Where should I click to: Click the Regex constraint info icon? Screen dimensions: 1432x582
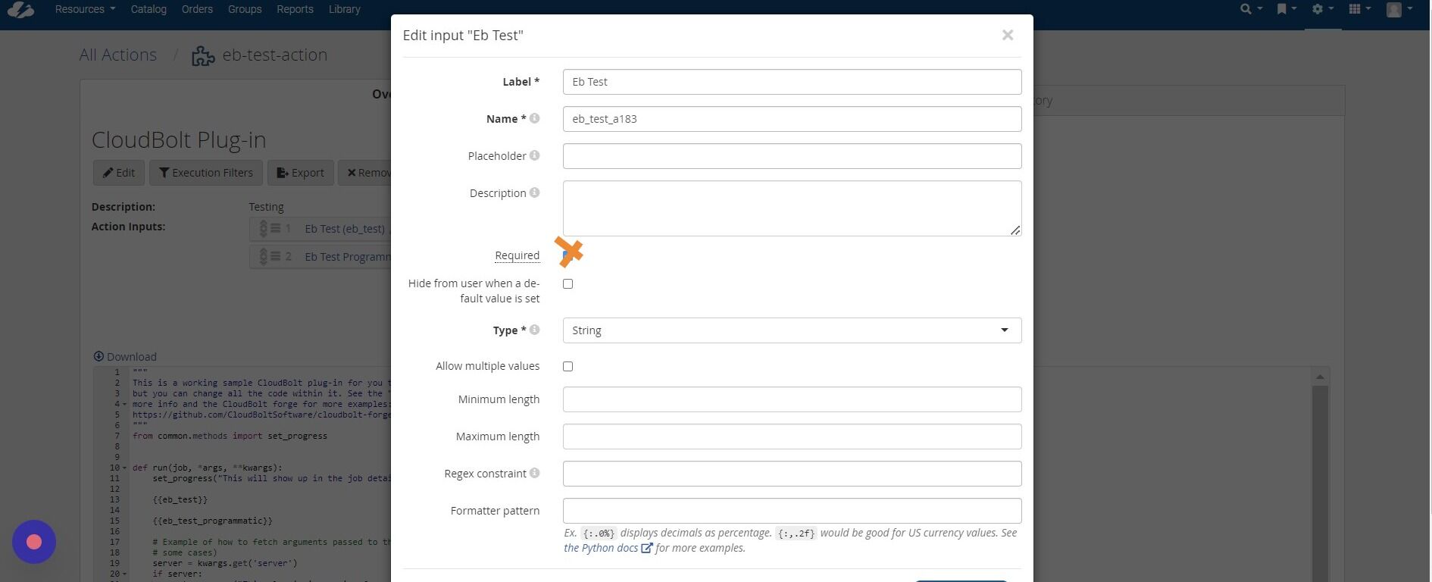tap(534, 473)
